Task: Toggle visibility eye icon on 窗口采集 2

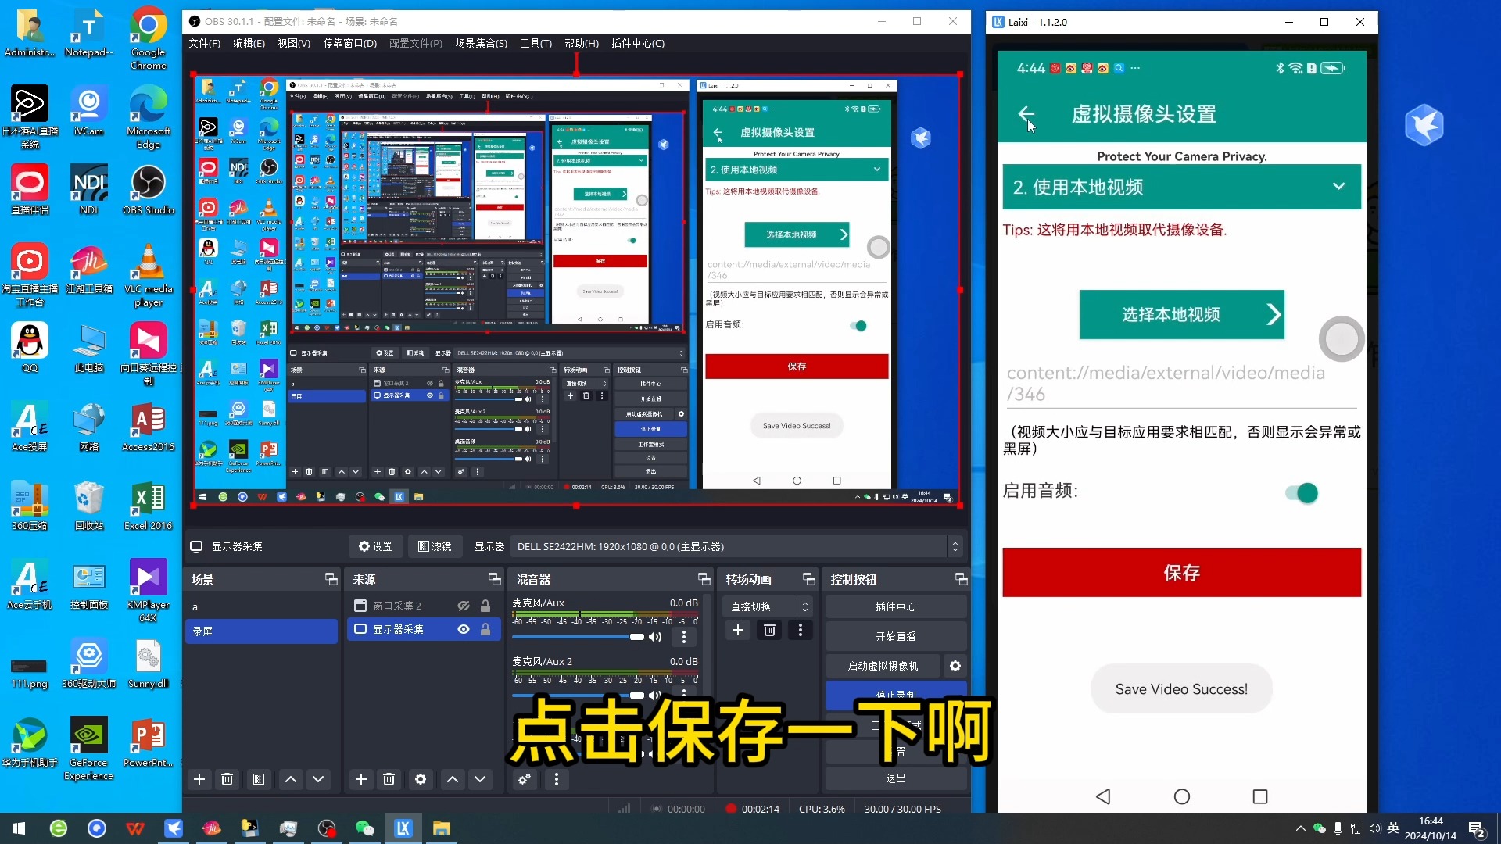Action: [x=463, y=605]
